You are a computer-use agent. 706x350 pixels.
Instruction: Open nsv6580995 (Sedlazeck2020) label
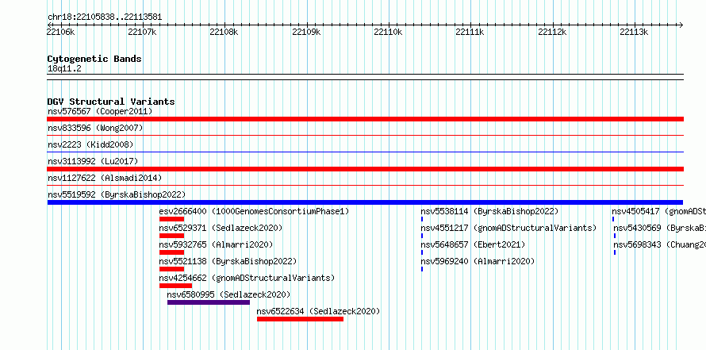[228, 294]
